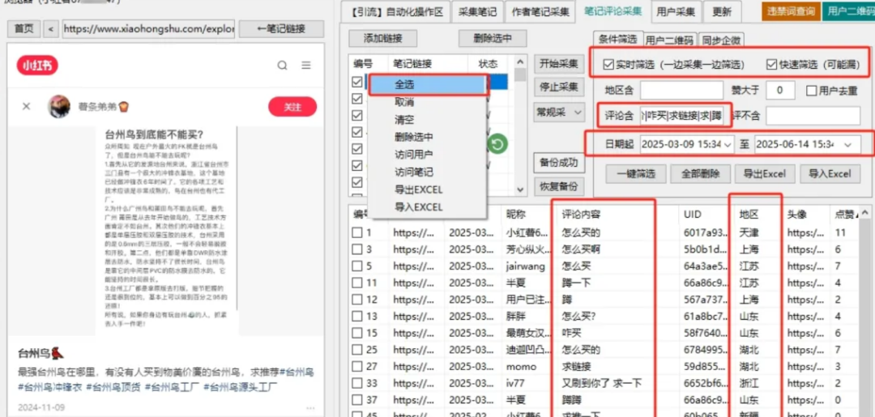Open the hamburger menu in Xiaohongshu page
875x417 pixels.
(305, 66)
